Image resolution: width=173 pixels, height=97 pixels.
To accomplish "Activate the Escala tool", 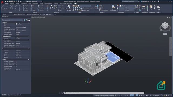I will (x=33, y=10).
